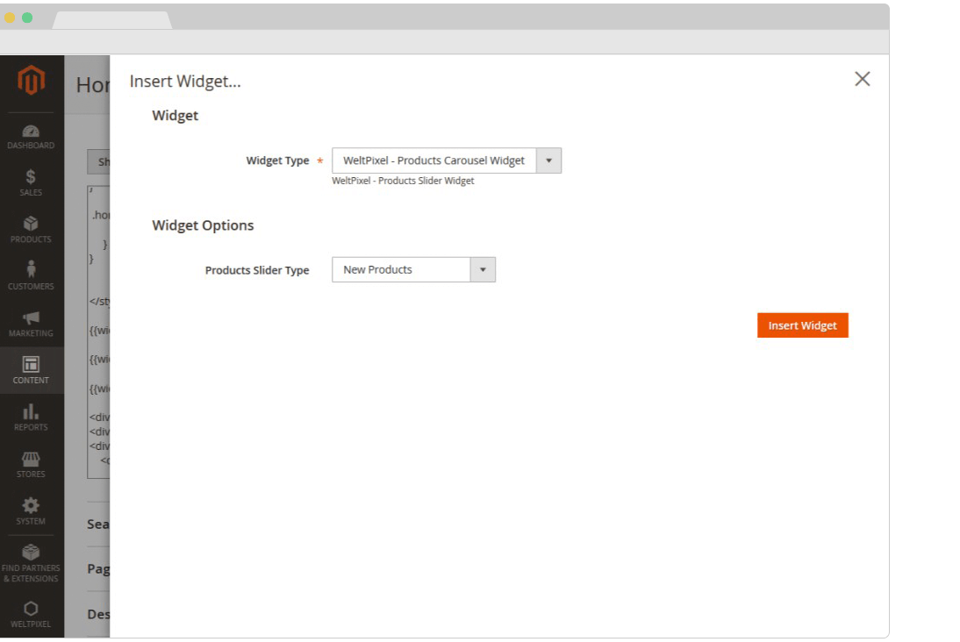Open the Customers menu
Screen dimensions: 960x642
click(31, 276)
